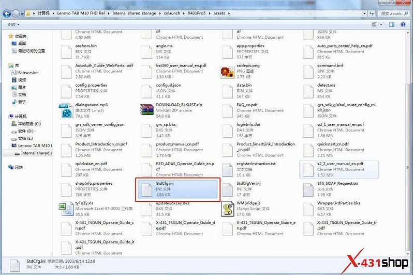Select the config.properties file icon
This screenshot has height=275, width=414.
[66, 91]
